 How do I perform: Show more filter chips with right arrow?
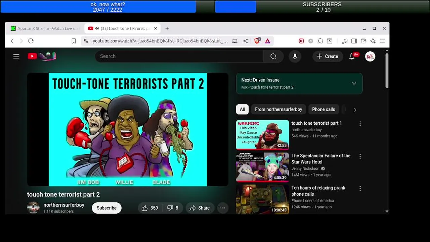[x=355, y=109]
